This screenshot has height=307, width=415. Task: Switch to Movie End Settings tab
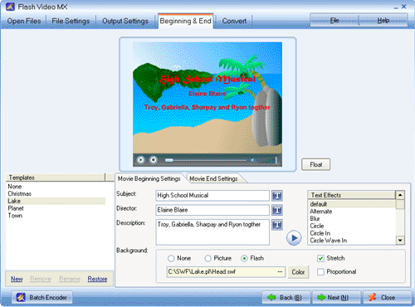pos(213,178)
